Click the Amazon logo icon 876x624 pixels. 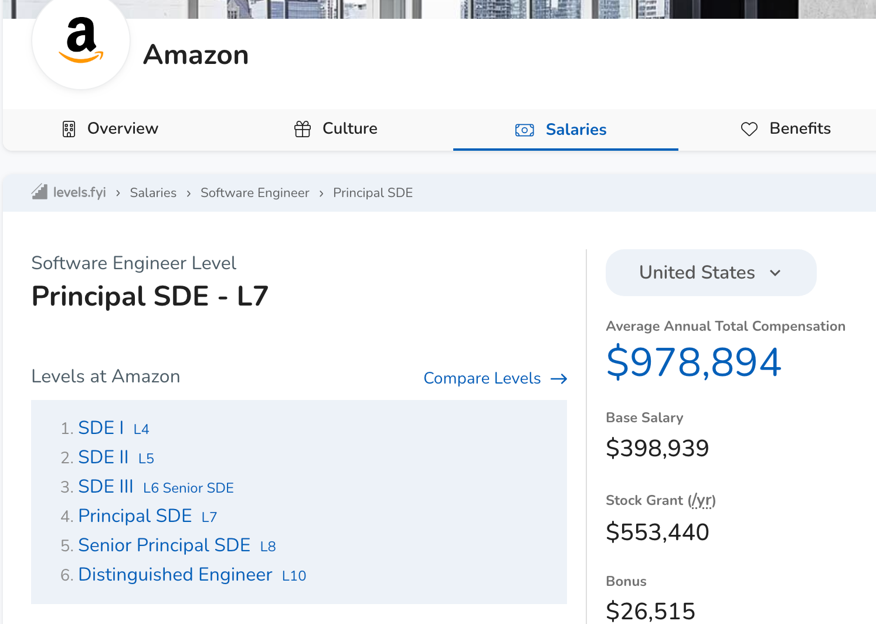click(x=81, y=41)
